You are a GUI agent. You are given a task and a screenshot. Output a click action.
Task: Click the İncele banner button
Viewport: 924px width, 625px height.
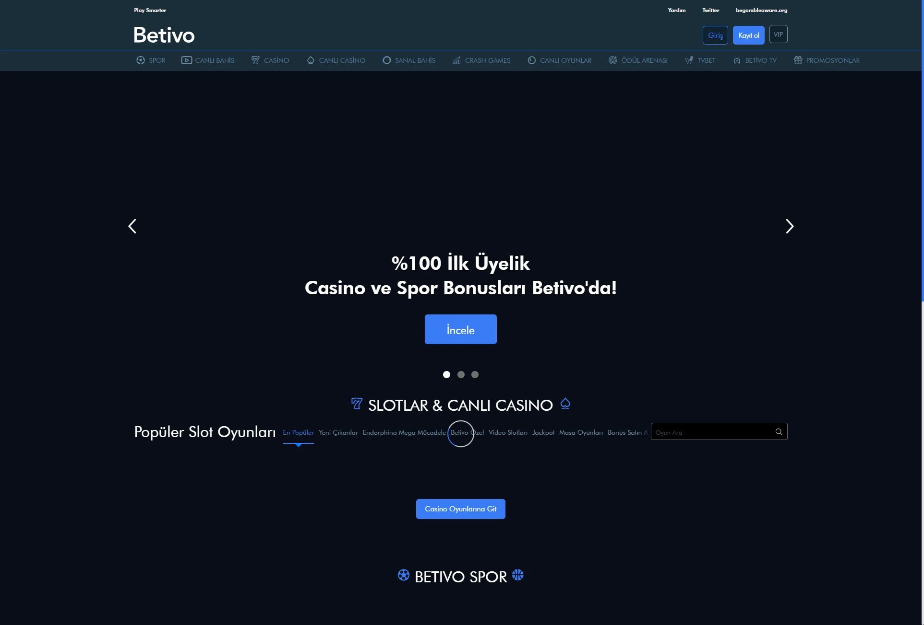tap(460, 329)
